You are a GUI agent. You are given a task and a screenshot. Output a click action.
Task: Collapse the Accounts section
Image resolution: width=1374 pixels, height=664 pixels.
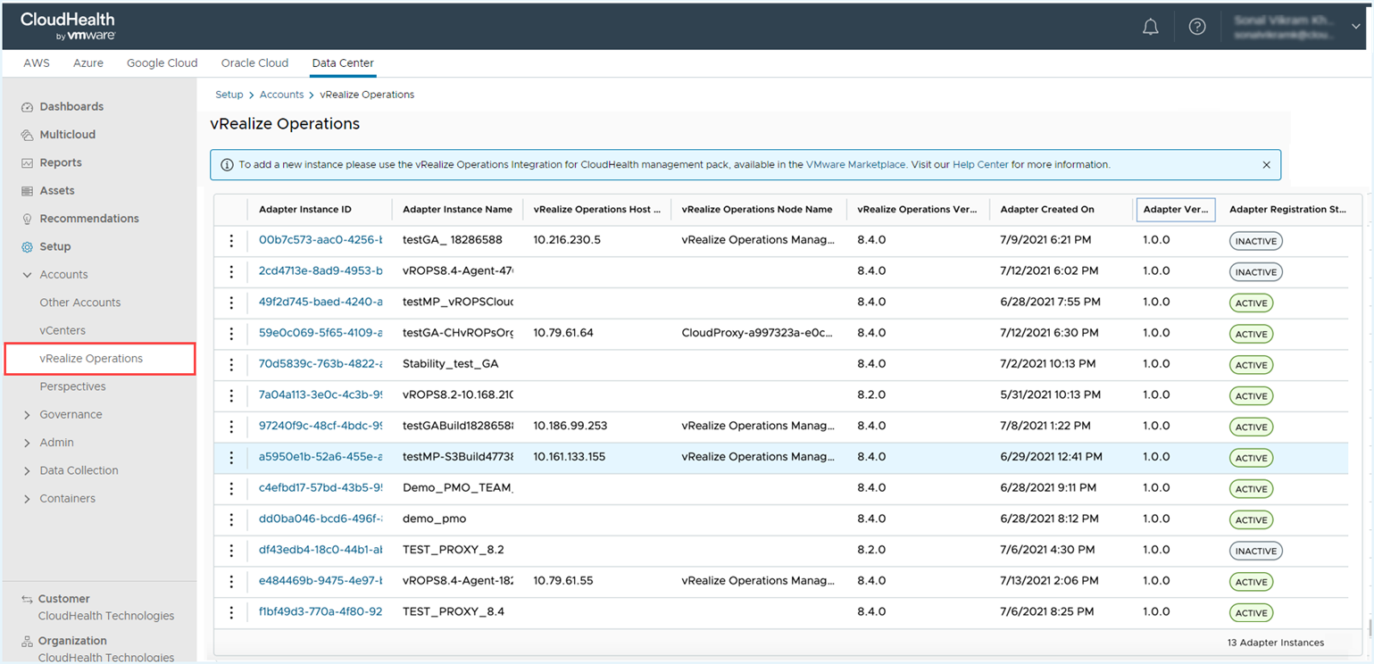pyautogui.click(x=27, y=275)
